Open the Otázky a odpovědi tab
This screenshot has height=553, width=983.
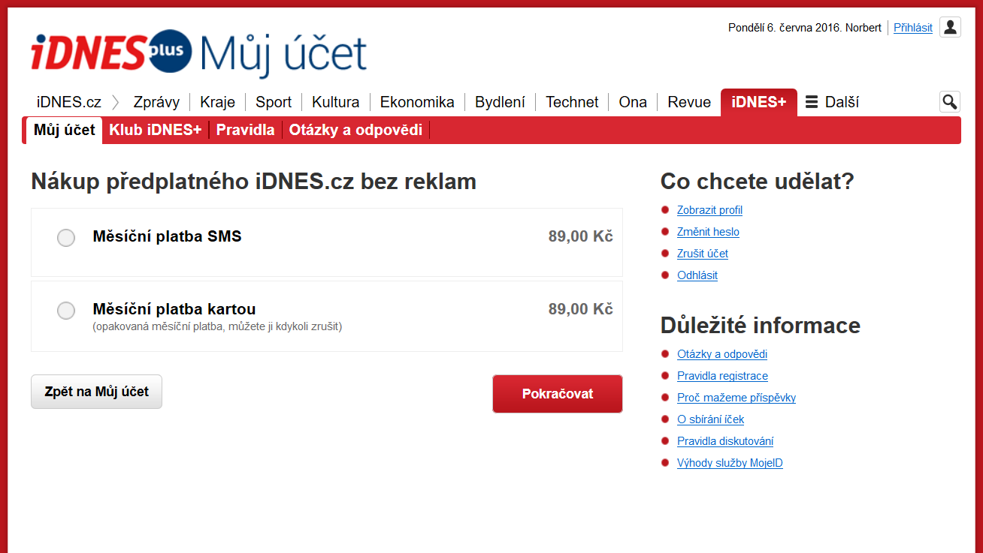355,130
